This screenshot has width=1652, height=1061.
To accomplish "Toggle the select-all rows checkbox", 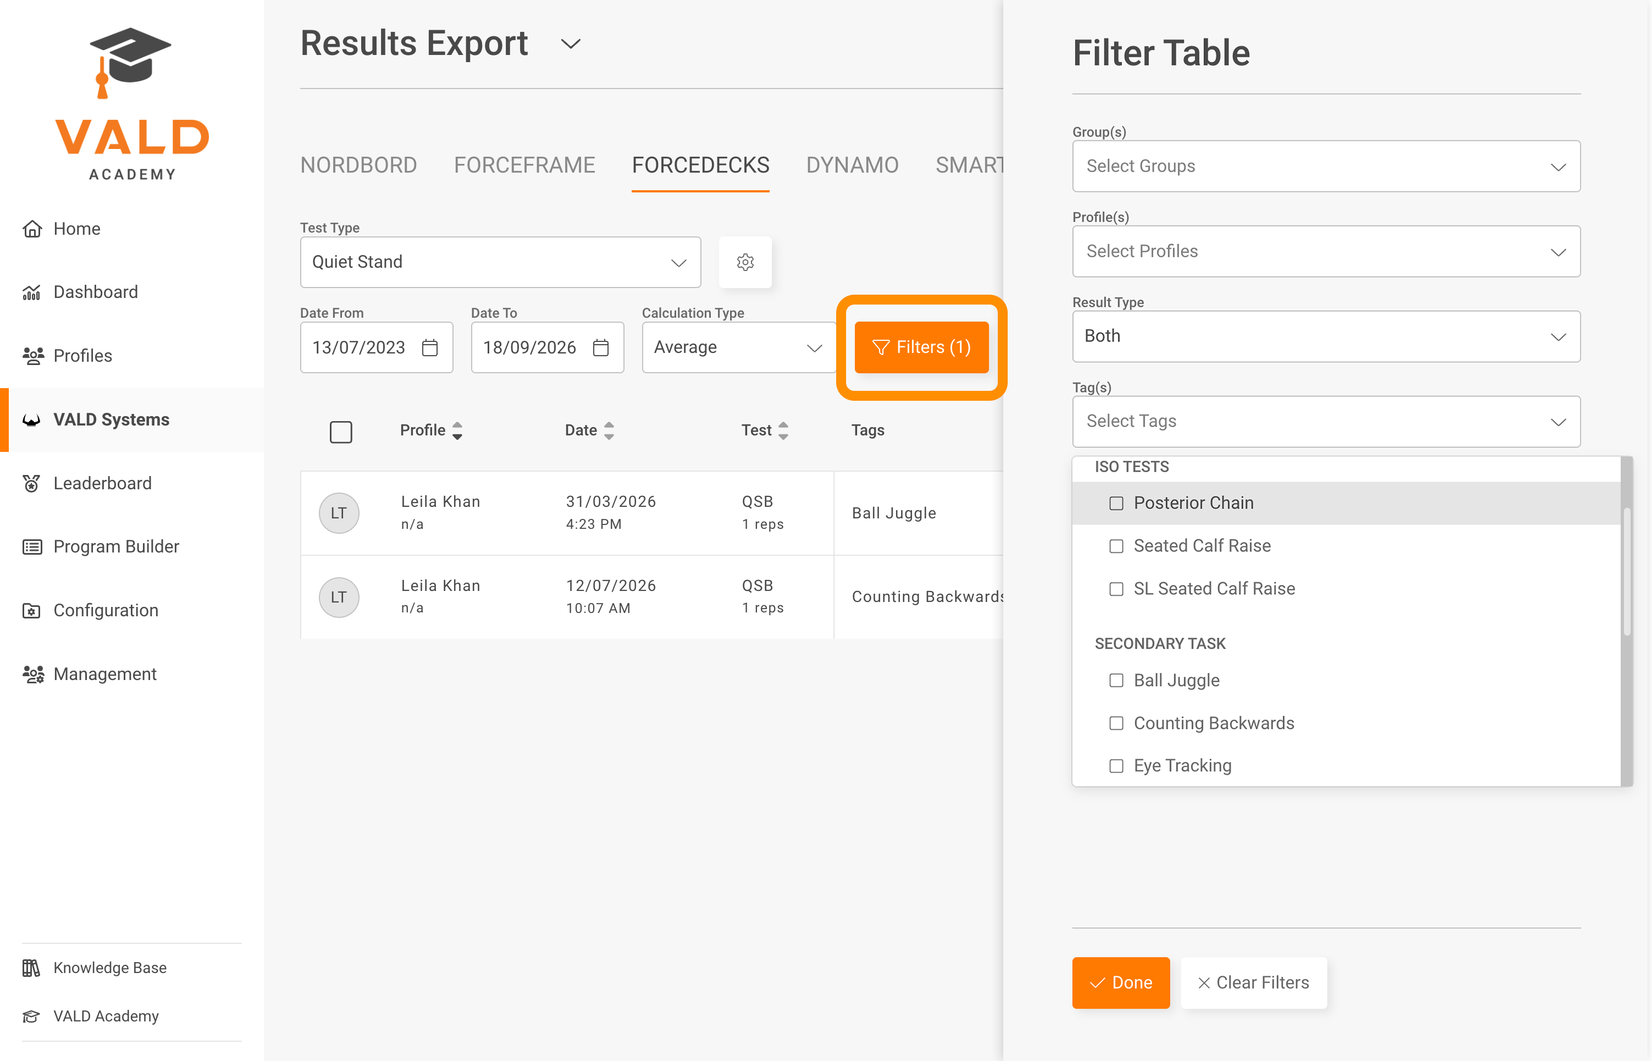I will 341,432.
